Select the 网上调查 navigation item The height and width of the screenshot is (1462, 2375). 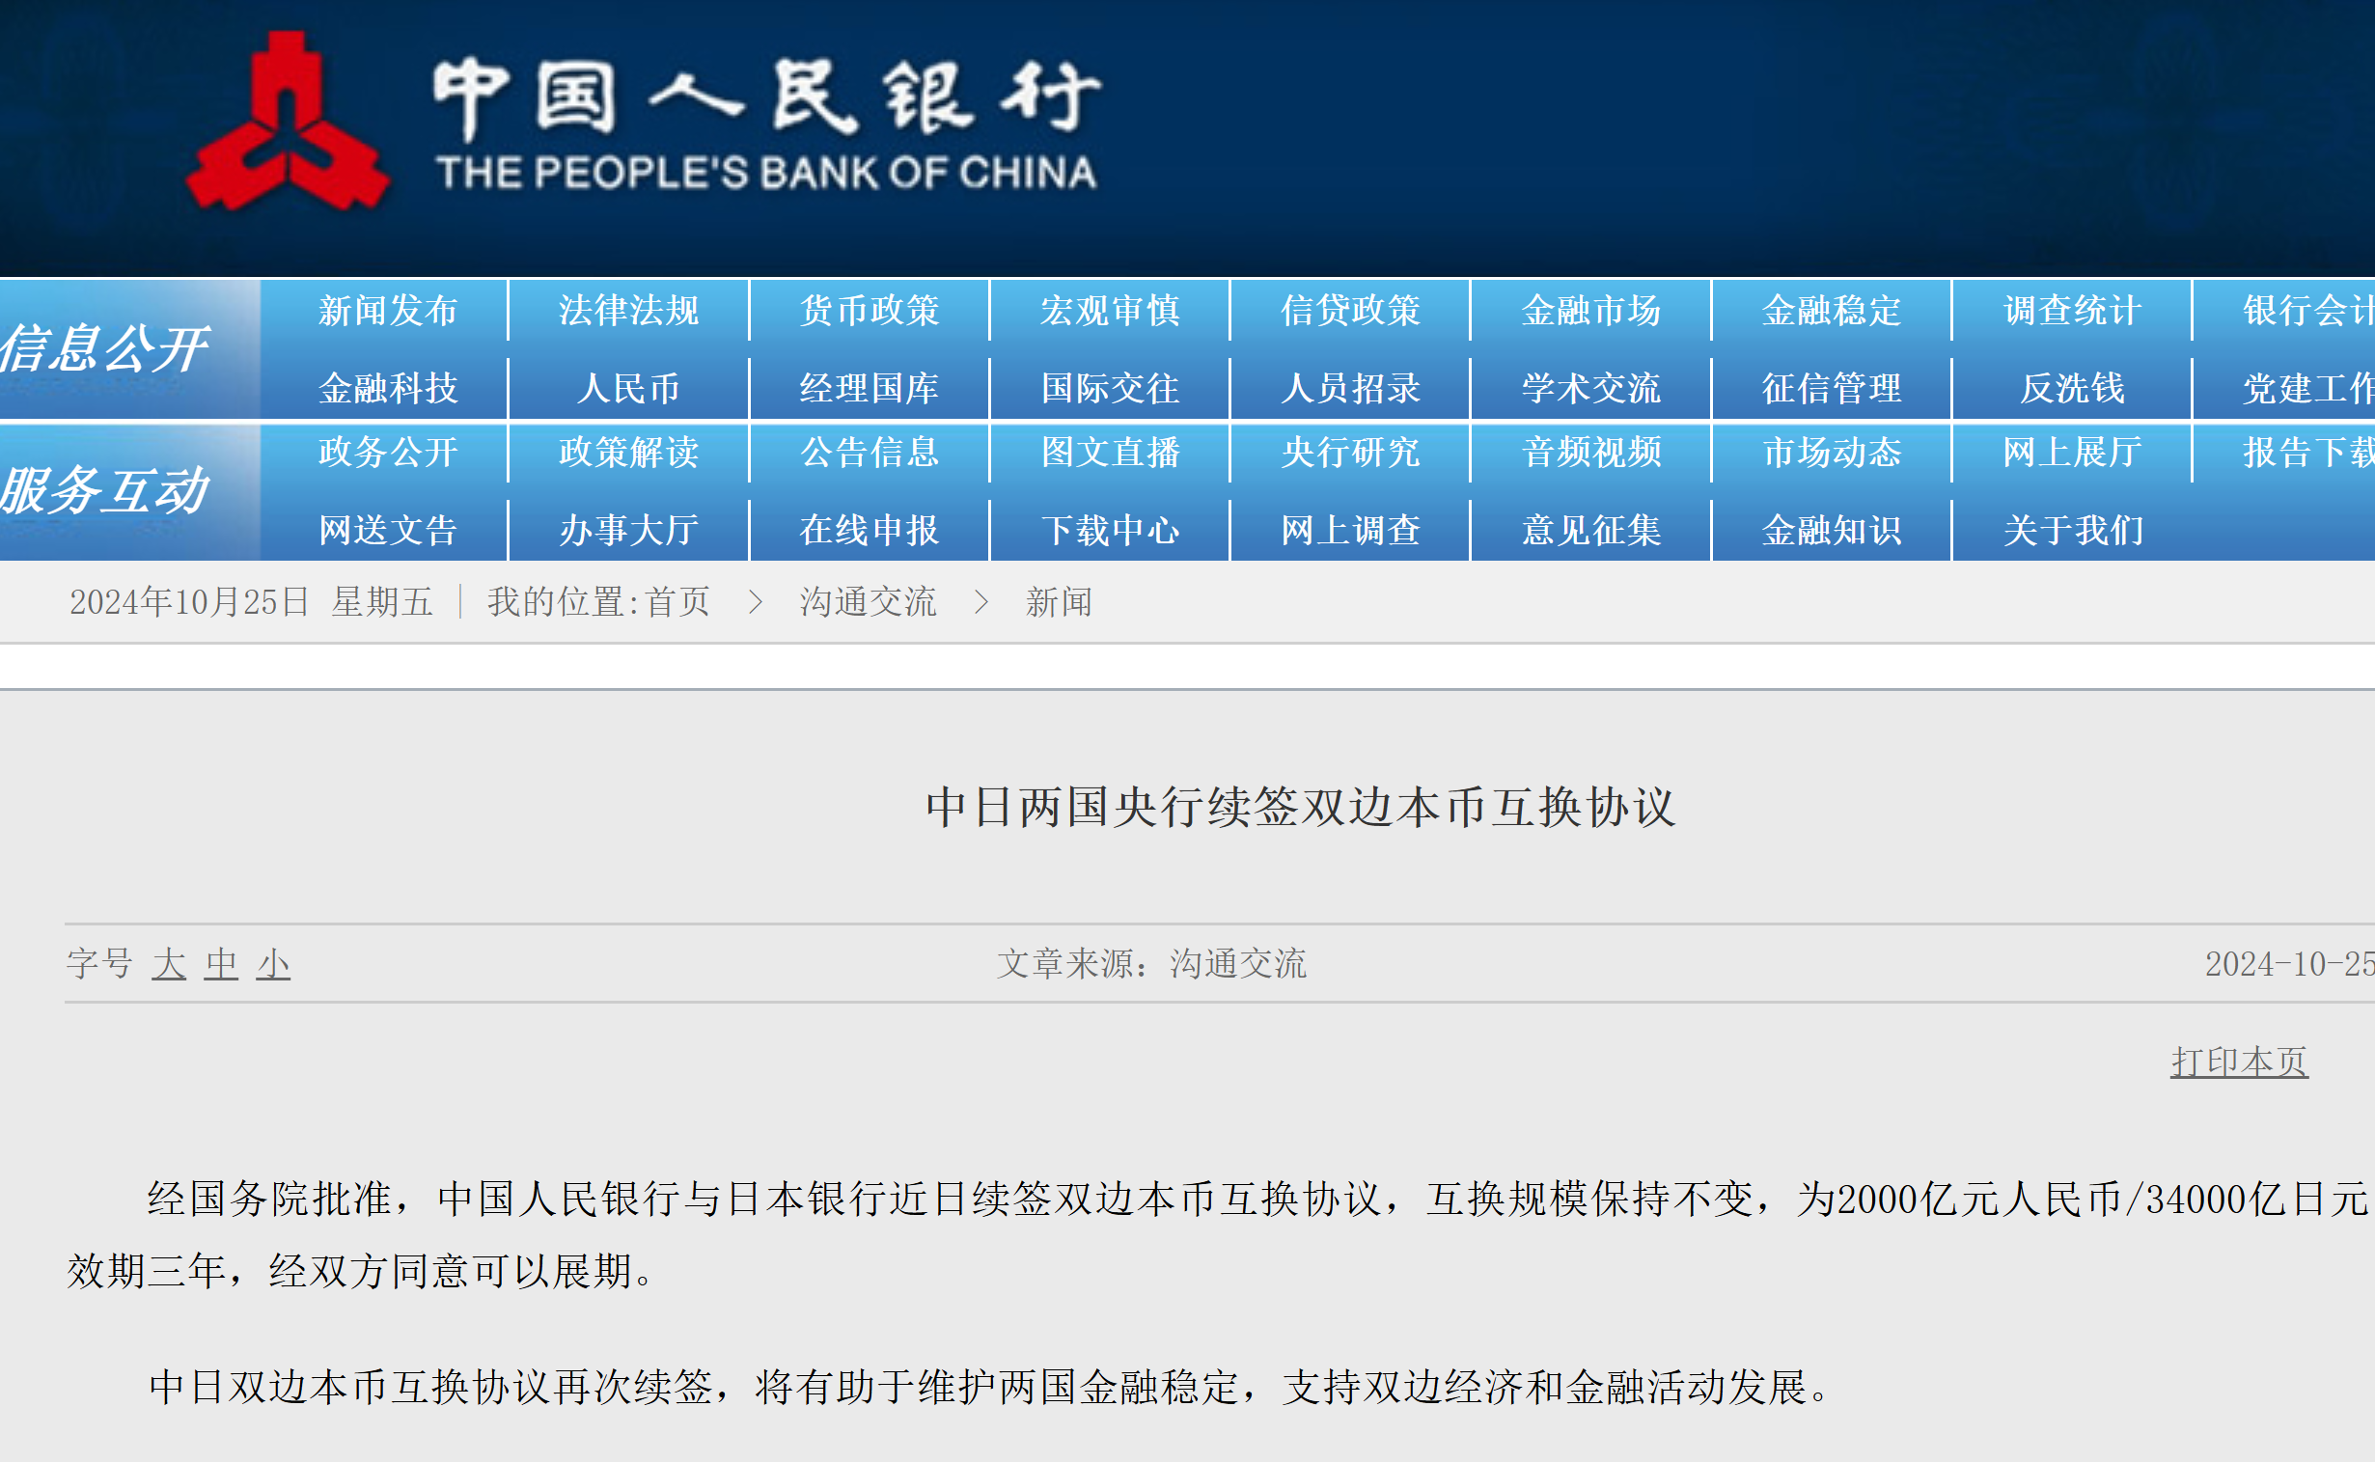(1351, 530)
